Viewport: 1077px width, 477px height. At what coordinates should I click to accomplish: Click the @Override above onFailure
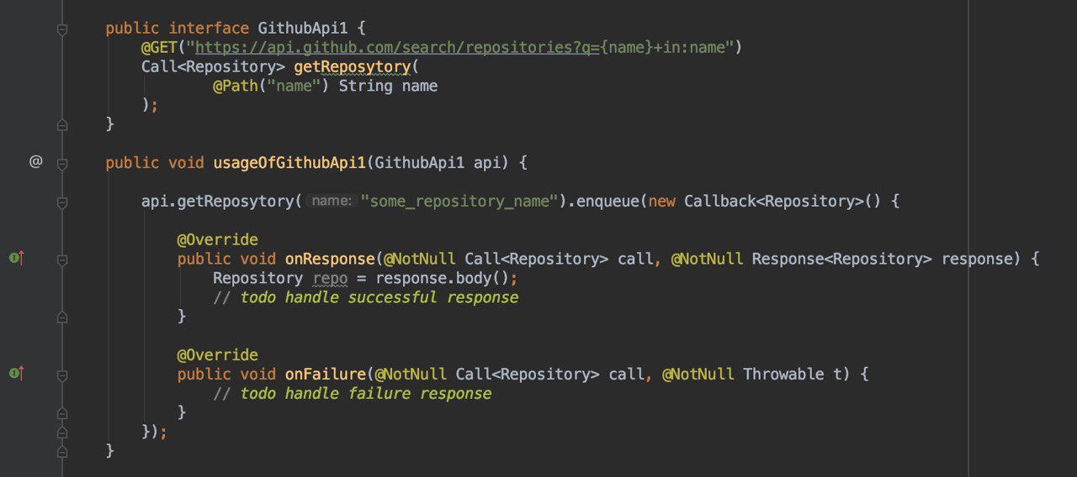tap(217, 354)
